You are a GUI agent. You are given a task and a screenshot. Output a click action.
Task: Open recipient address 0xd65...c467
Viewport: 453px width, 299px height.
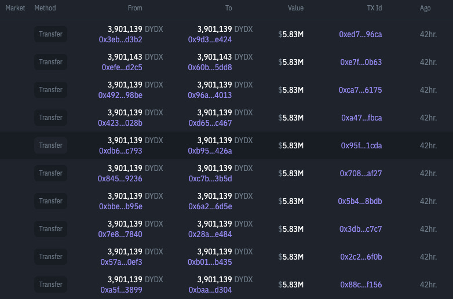[210, 123]
